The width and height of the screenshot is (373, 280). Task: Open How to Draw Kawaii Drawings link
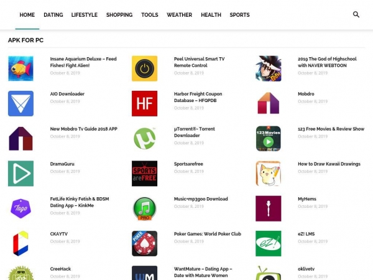tap(329, 164)
